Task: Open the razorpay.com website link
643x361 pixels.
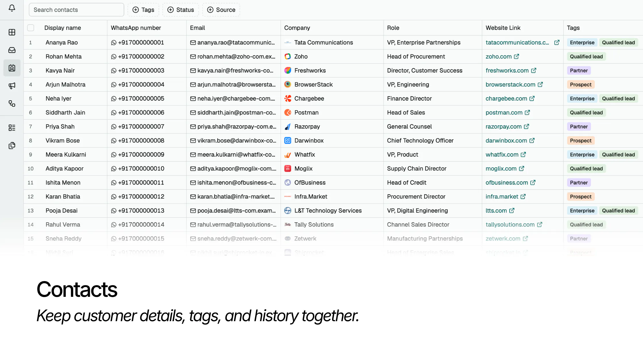Action: pos(503,127)
